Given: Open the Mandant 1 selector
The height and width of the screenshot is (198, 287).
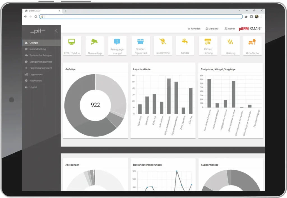Looking at the screenshot, I should (x=212, y=29).
